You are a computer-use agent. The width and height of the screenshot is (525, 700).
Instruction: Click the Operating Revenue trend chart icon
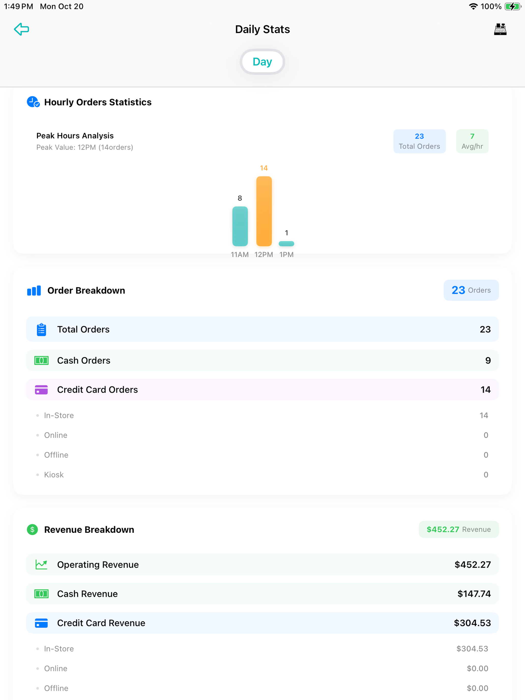tap(41, 565)
